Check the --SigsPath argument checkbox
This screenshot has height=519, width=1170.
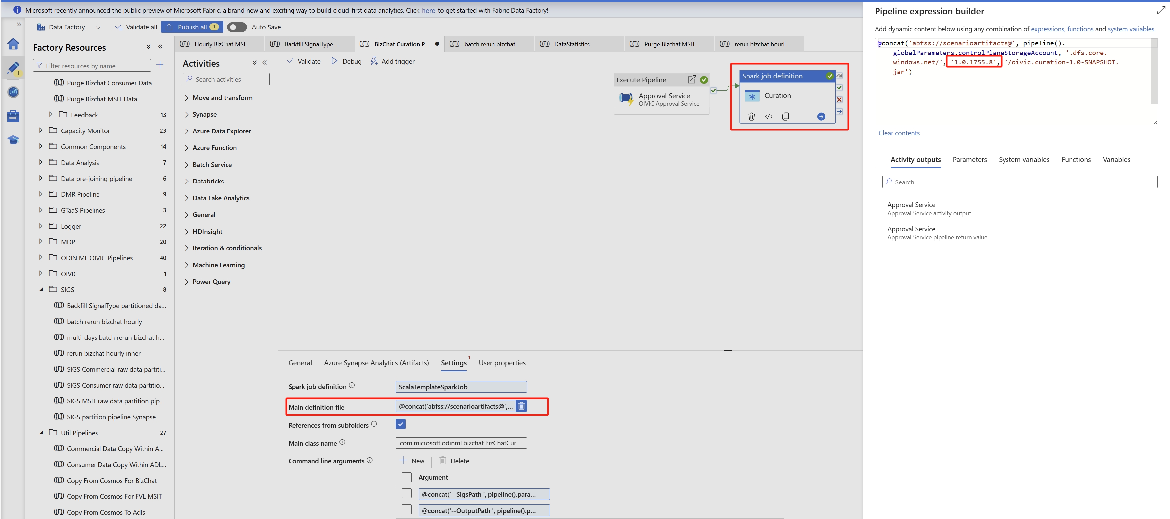coord(407,493)
